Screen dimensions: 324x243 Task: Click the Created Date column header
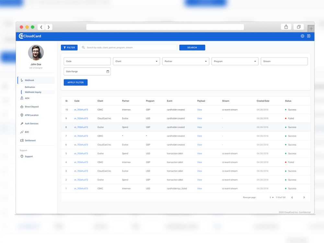(x=263, y=101)
